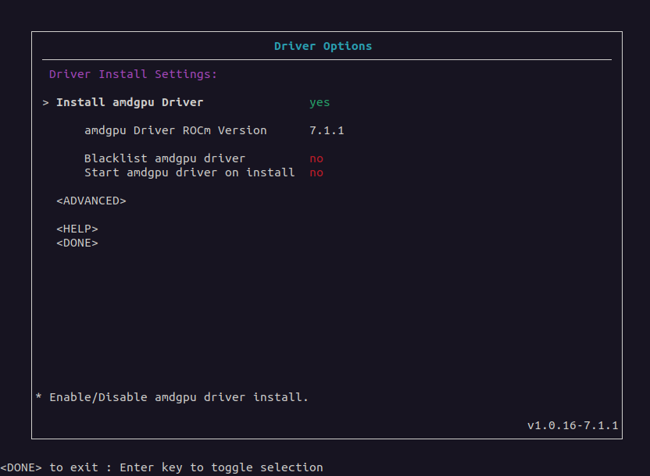Toggle the green 'yes' install value
This screenshot has height=476, width=650.
(320, 102)
